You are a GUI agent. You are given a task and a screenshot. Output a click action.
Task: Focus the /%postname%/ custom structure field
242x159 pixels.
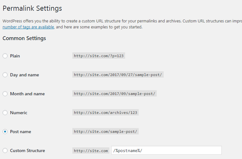(x=166, y=150)
